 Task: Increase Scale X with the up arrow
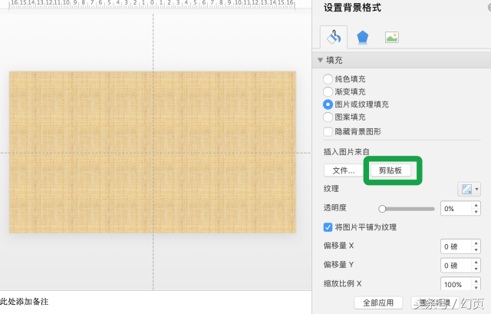click(x=476, y=281)
